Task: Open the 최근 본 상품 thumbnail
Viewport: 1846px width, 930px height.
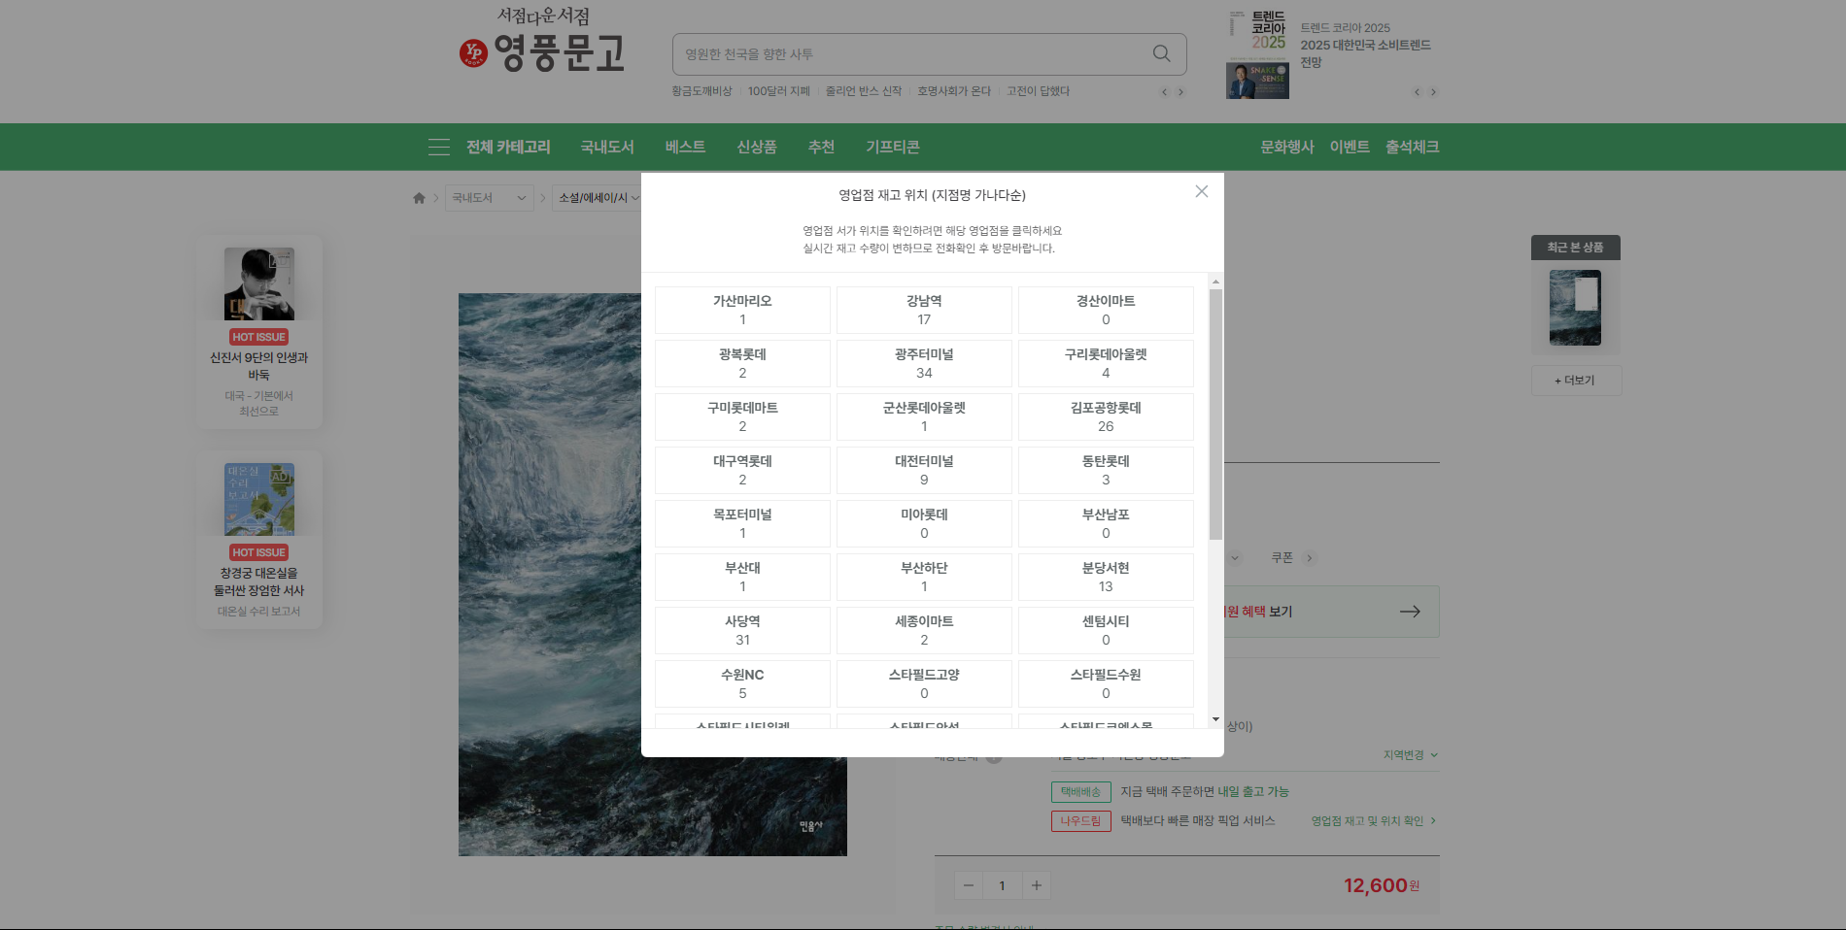Action: (1575, 308)
